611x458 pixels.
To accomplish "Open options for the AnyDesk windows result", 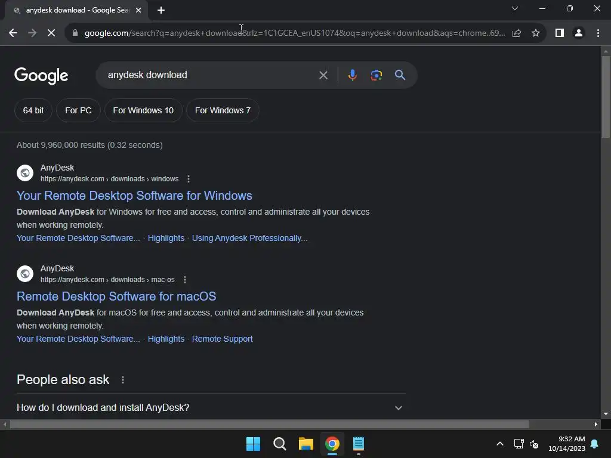I will [189, 179].
